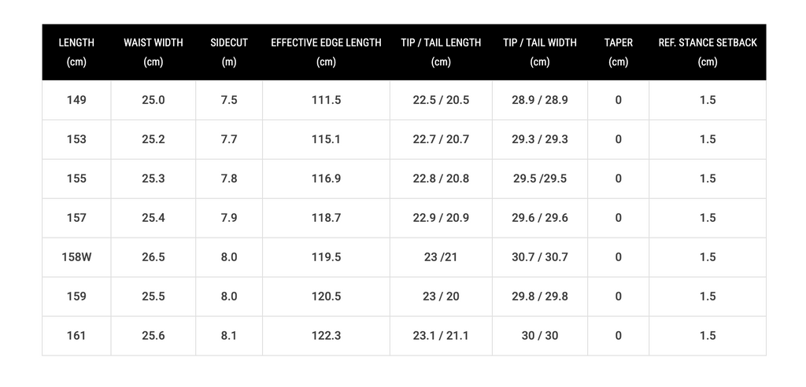Click waist width value 26.5
The image size is (806, 387).
153,257
